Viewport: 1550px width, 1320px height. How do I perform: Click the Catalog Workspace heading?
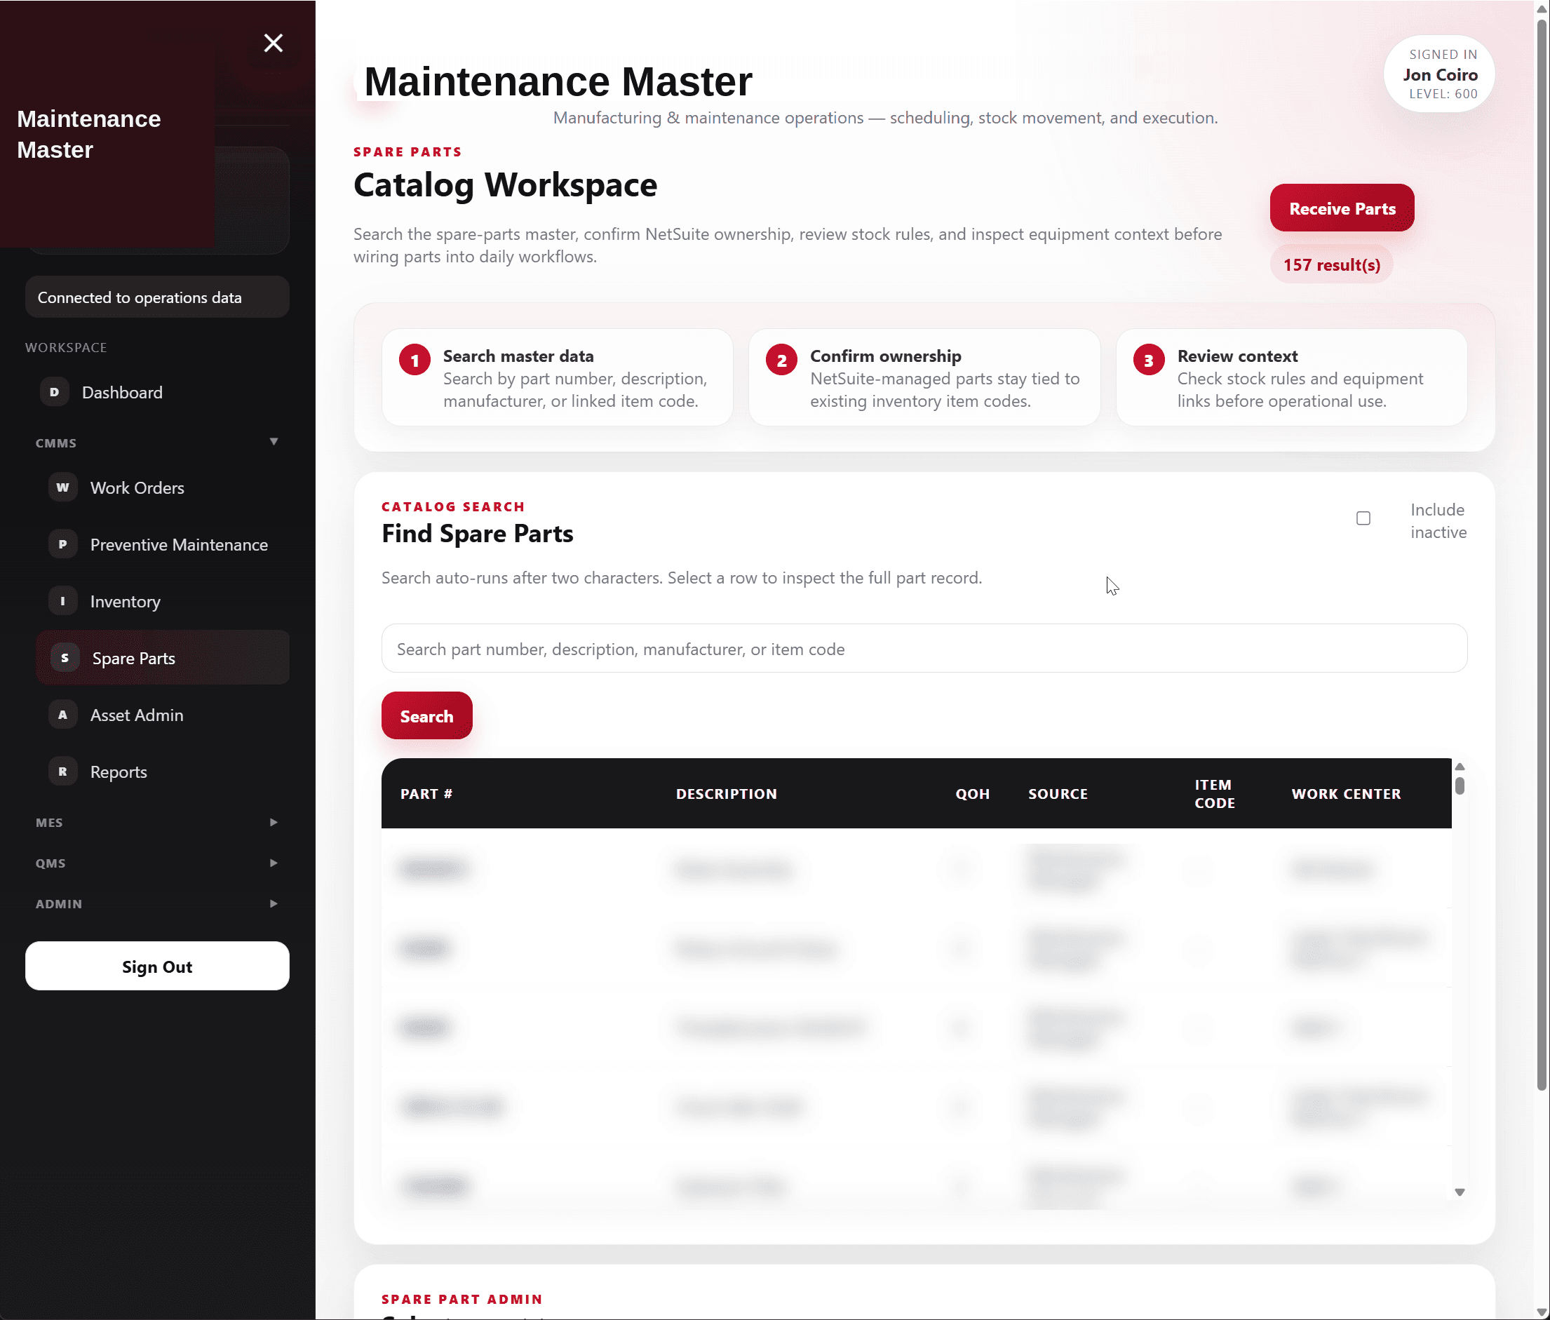pyautogui.click(x=505, y=185)
